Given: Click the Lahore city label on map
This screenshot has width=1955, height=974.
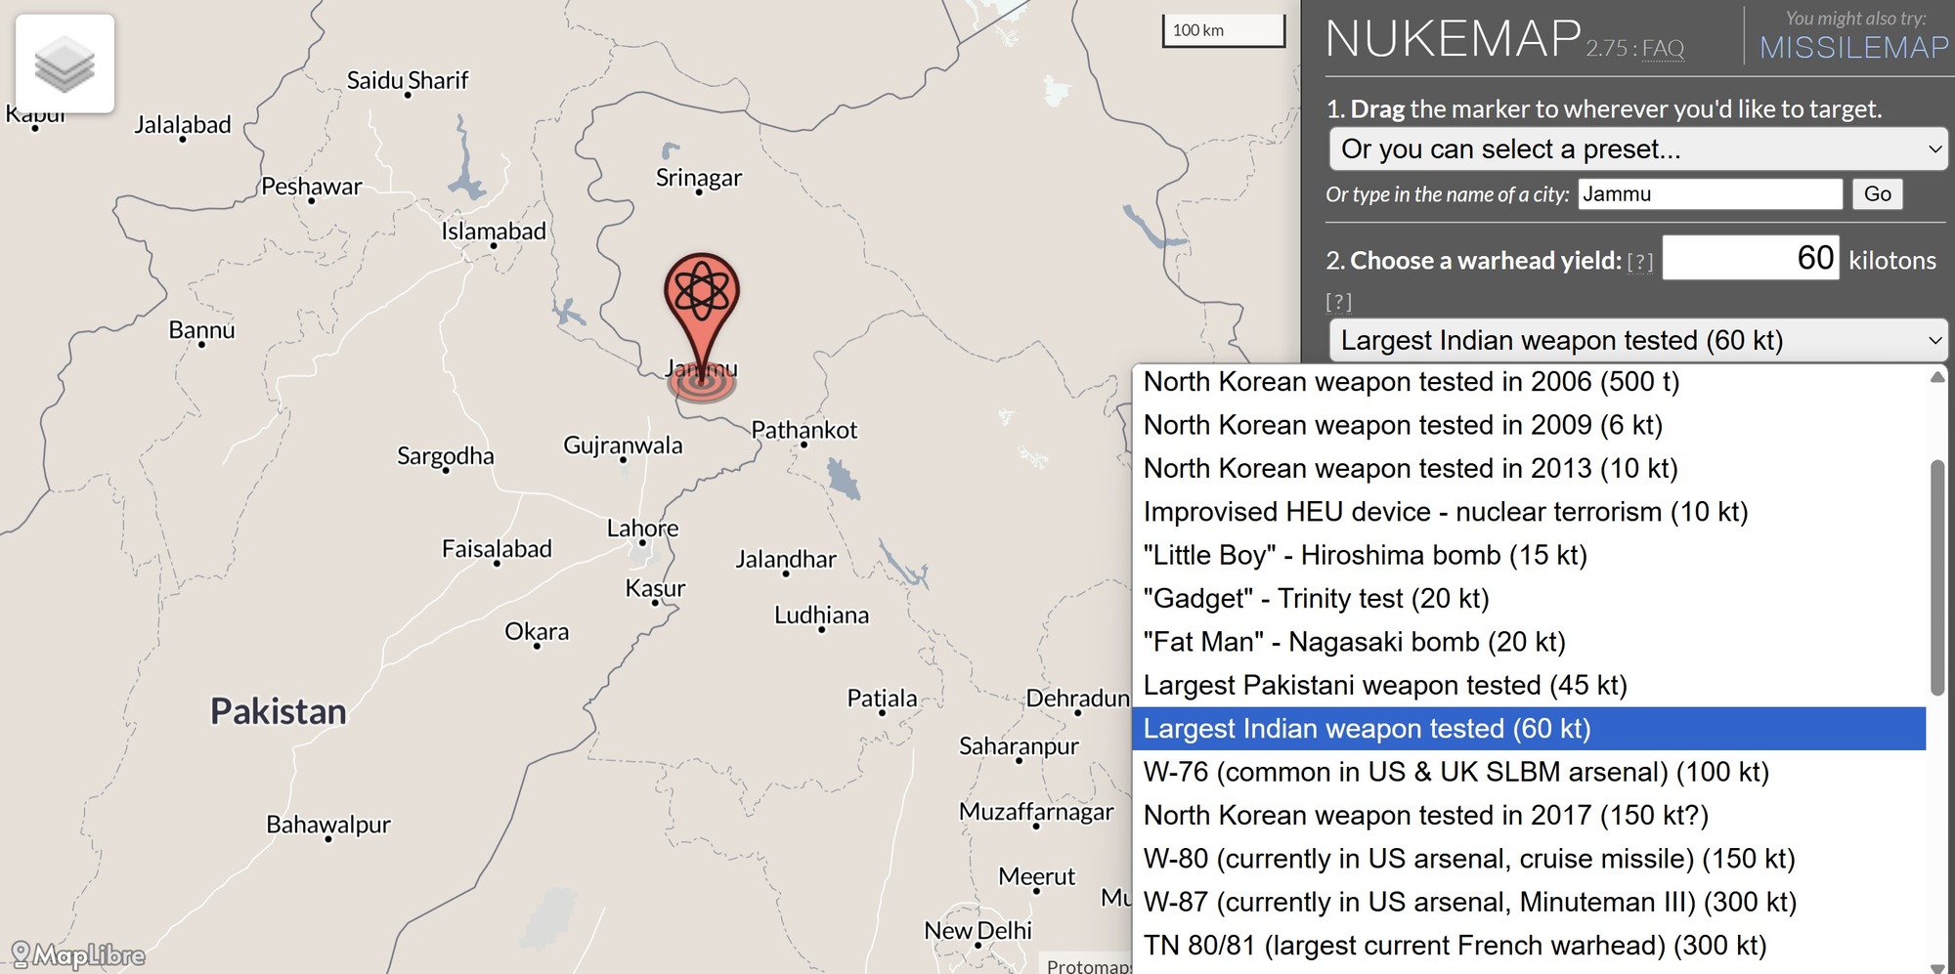Looking at the screenshot, I should [642, 529].
